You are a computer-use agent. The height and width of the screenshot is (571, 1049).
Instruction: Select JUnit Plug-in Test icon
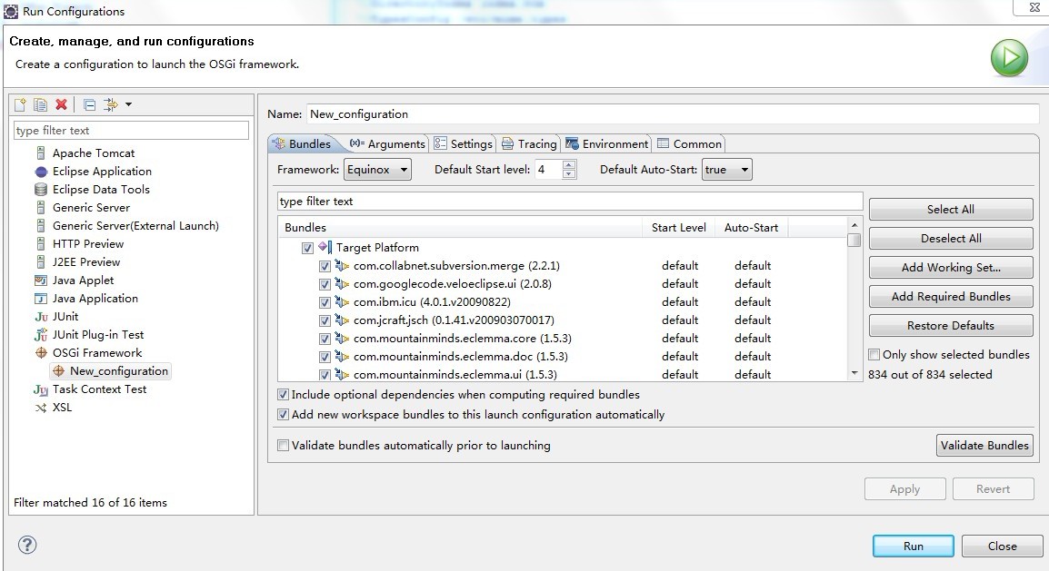click(x=41, y=335)
